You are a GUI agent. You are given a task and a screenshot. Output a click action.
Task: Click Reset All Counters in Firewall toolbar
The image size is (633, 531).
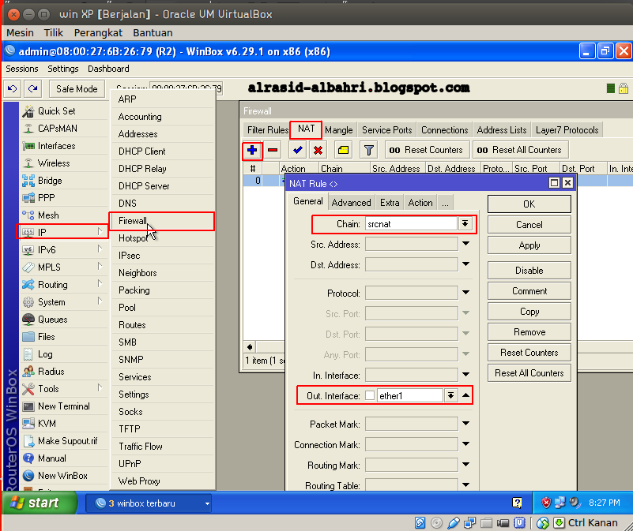[x=520, y=150]
